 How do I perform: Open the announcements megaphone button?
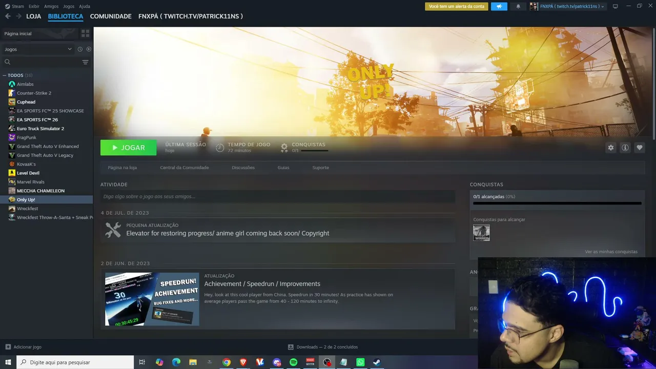[499, 6]
